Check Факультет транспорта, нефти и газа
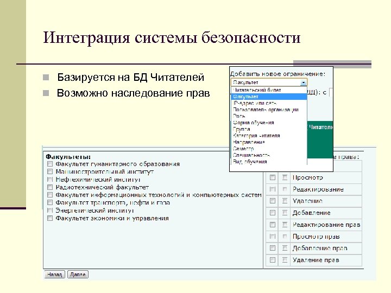This screenshot has width=391, height=293. [50, 202]
